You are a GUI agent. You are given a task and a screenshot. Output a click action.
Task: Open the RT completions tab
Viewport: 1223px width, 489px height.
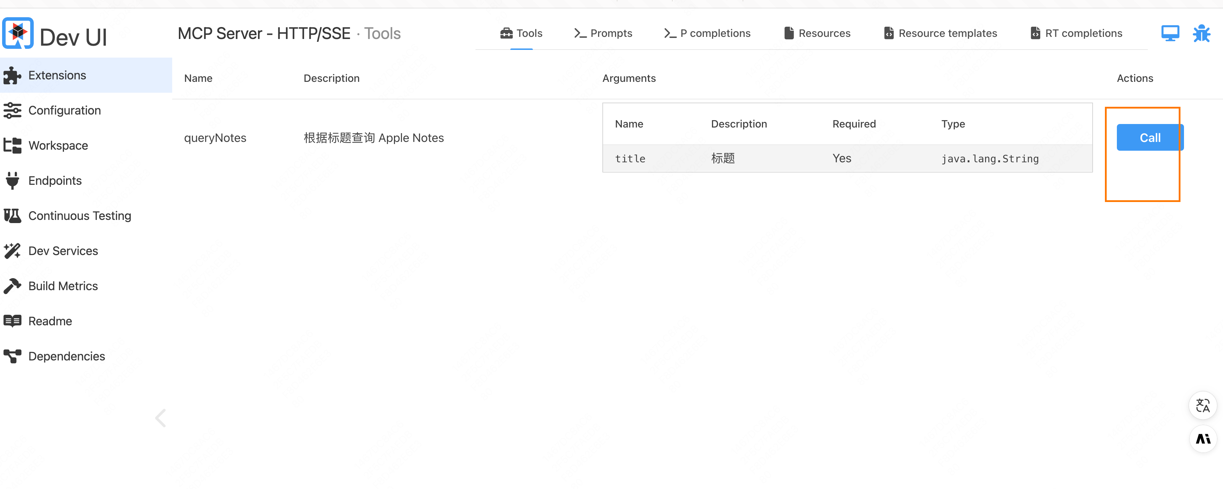point(1076,33)
